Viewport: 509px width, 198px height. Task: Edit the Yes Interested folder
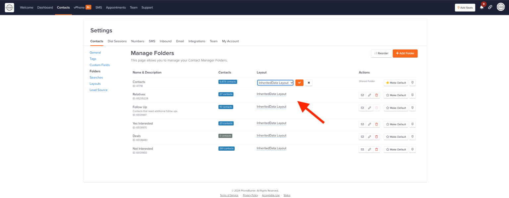[369, 124]
